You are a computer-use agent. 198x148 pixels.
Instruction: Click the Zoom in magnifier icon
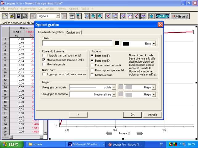point(93,16)
